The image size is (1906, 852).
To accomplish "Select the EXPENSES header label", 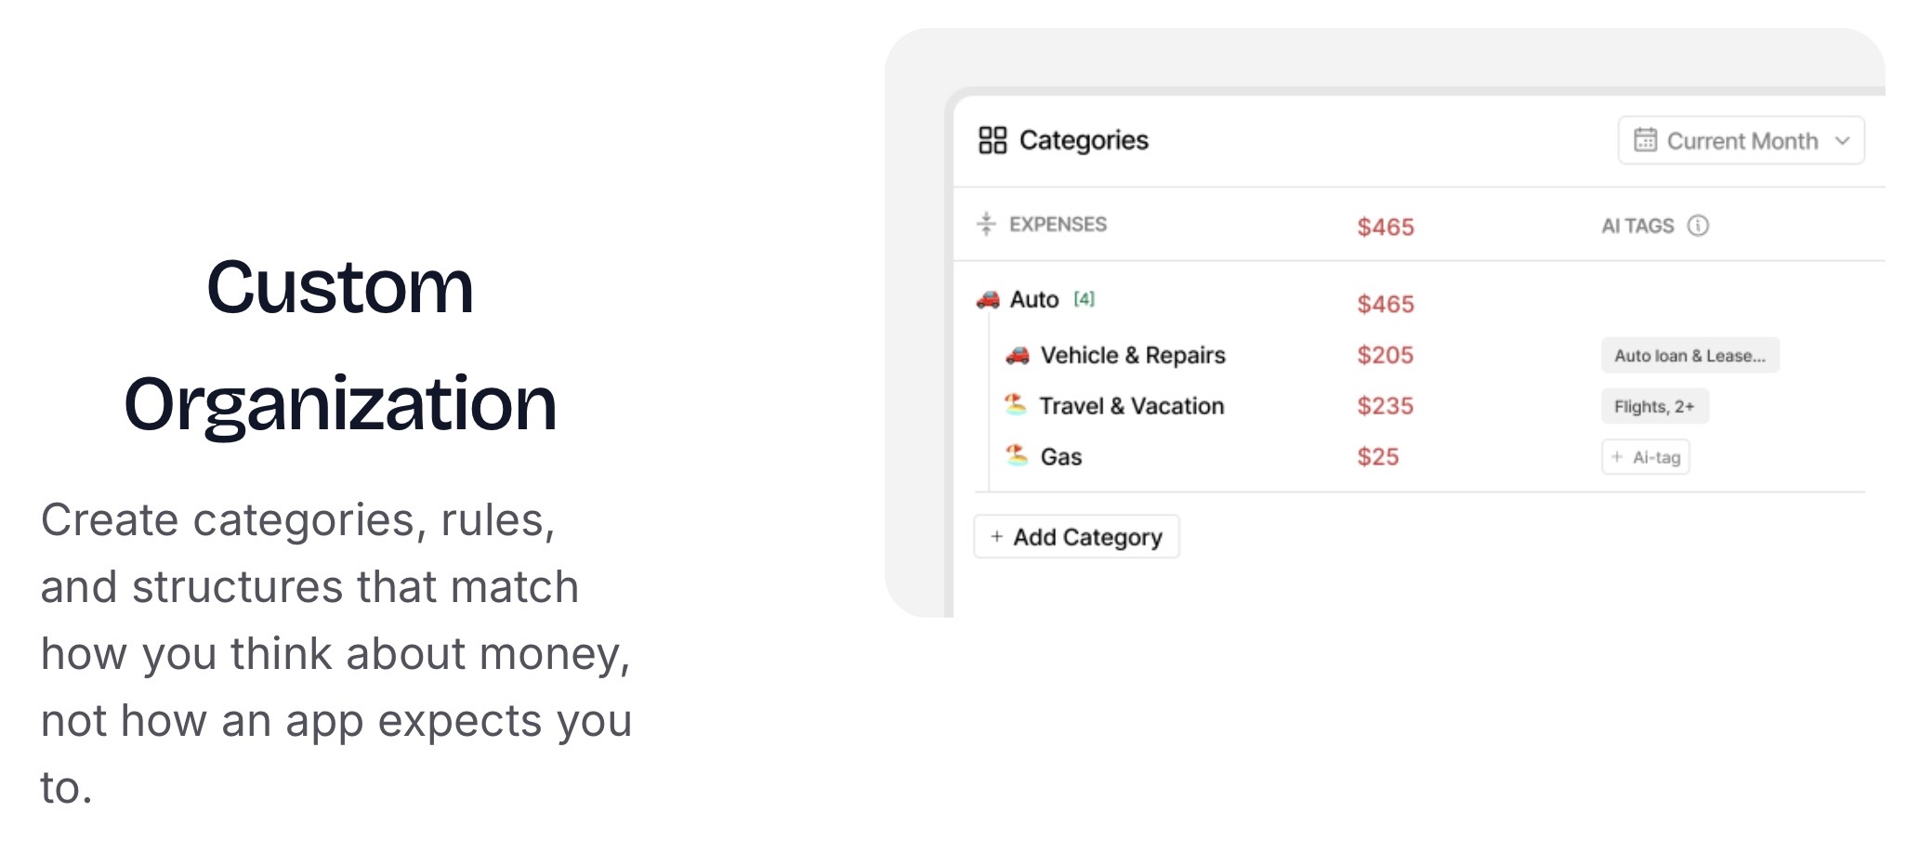I will tap(1055, 224).
